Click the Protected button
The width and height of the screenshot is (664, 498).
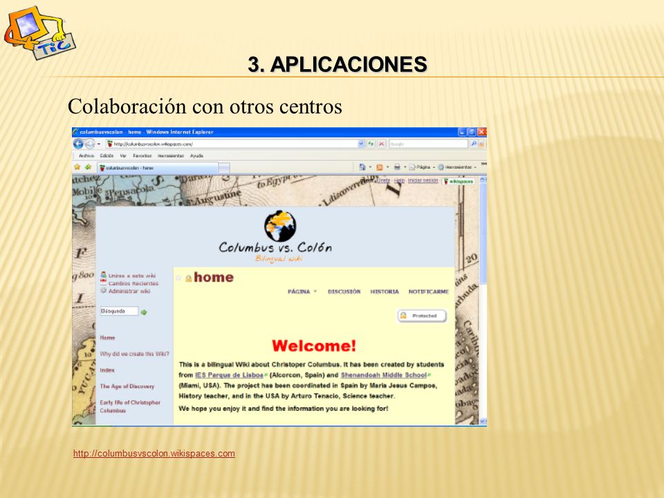pos(422,316)
